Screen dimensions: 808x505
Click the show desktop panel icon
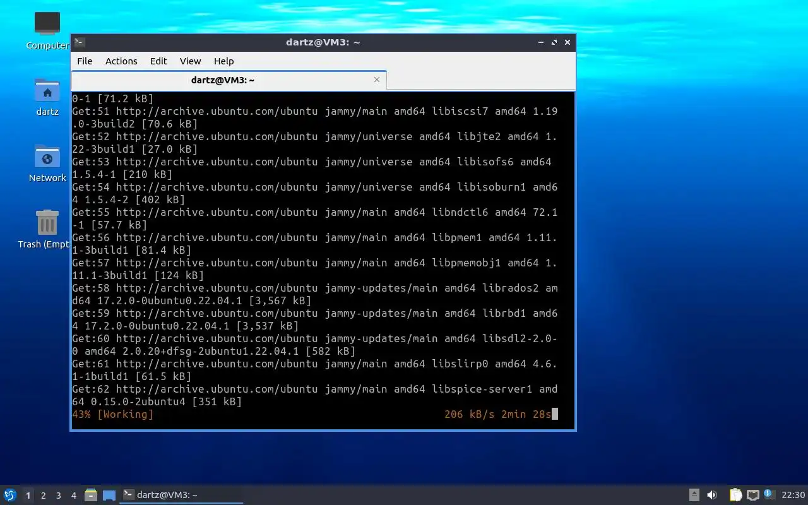109,495
